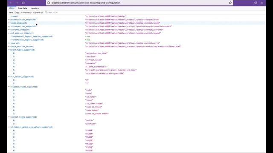Click the Save button in JSON viewer
Screen dimensions: 273x153
(11, 12)
